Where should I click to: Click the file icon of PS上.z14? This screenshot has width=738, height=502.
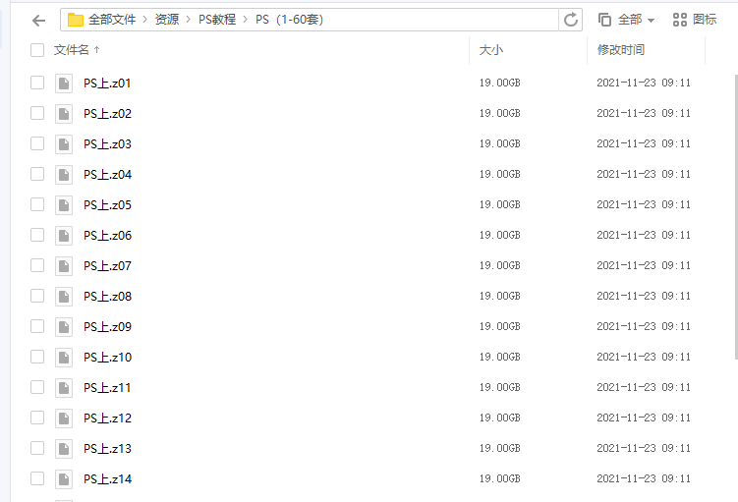tap(64, 479)
